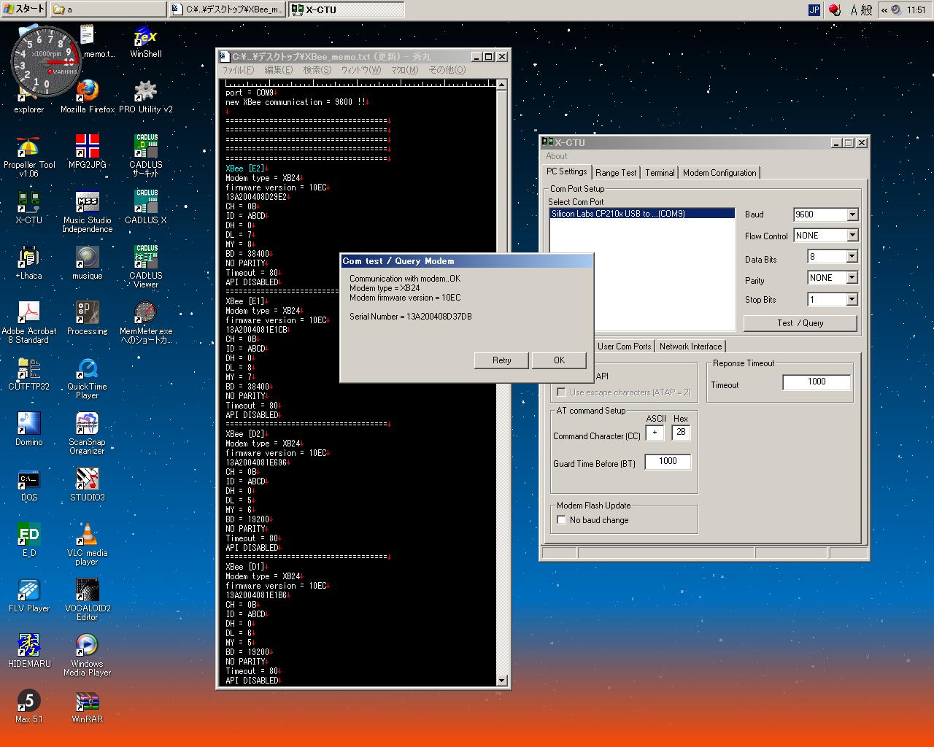Toggle Use escape characters (ATAP = 2) checkbox

561,392
